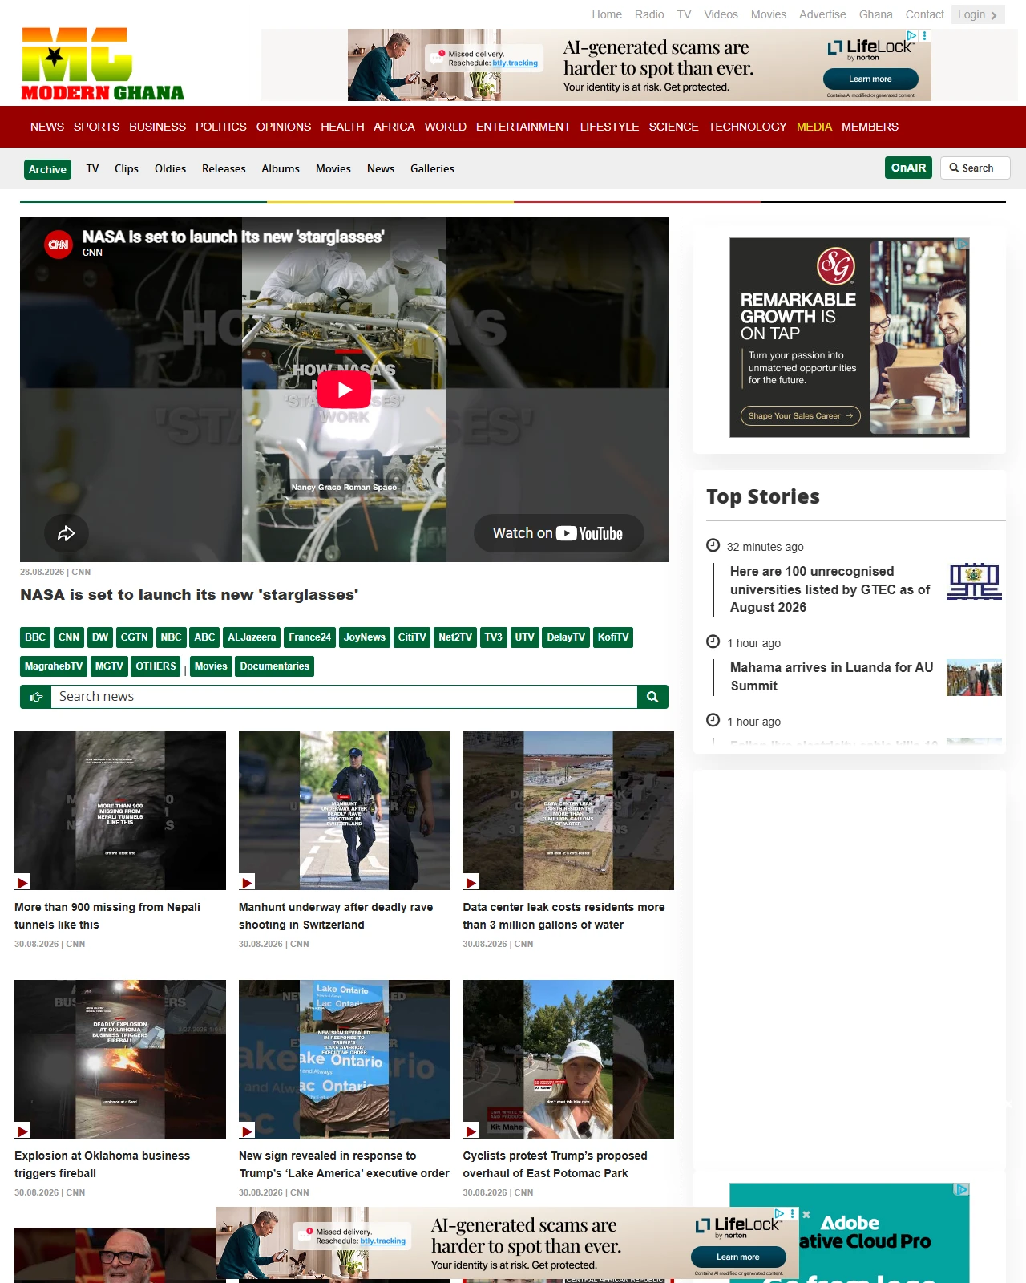Viewport: 1026px width, 1283px height.
Task: Click the Contact link in top navigation
Action: pos(925,14)
